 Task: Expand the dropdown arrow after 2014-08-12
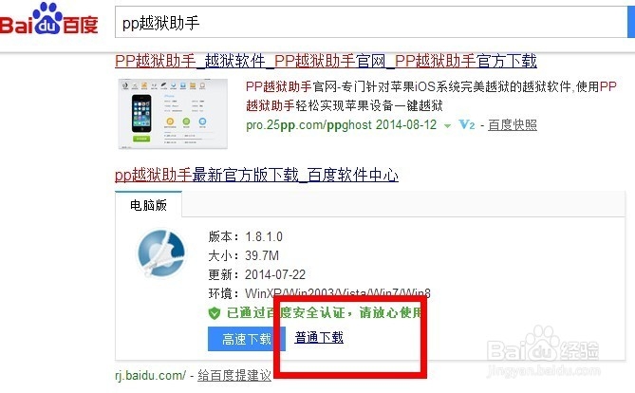(447, 125)
